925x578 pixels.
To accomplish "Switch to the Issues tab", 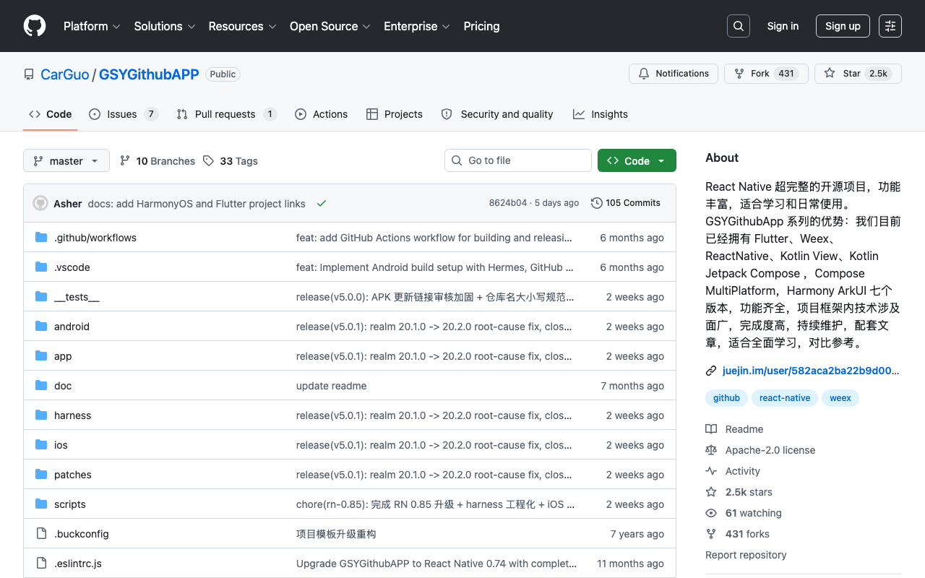I will click(124, 114).
